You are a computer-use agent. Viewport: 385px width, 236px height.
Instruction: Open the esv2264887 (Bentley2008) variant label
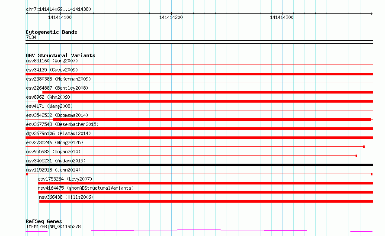tap(57, 88)
